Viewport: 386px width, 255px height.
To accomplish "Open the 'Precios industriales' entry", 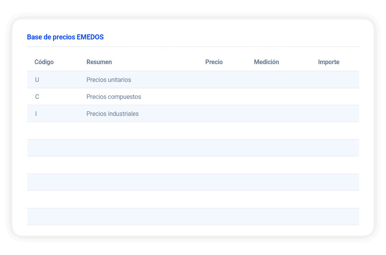I will (x=113, y=114).
